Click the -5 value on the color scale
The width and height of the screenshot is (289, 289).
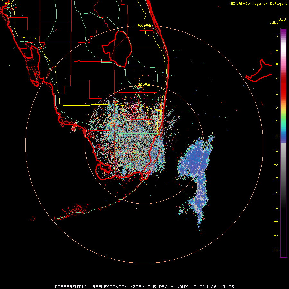pyautogui.click(x=276, y=207)
